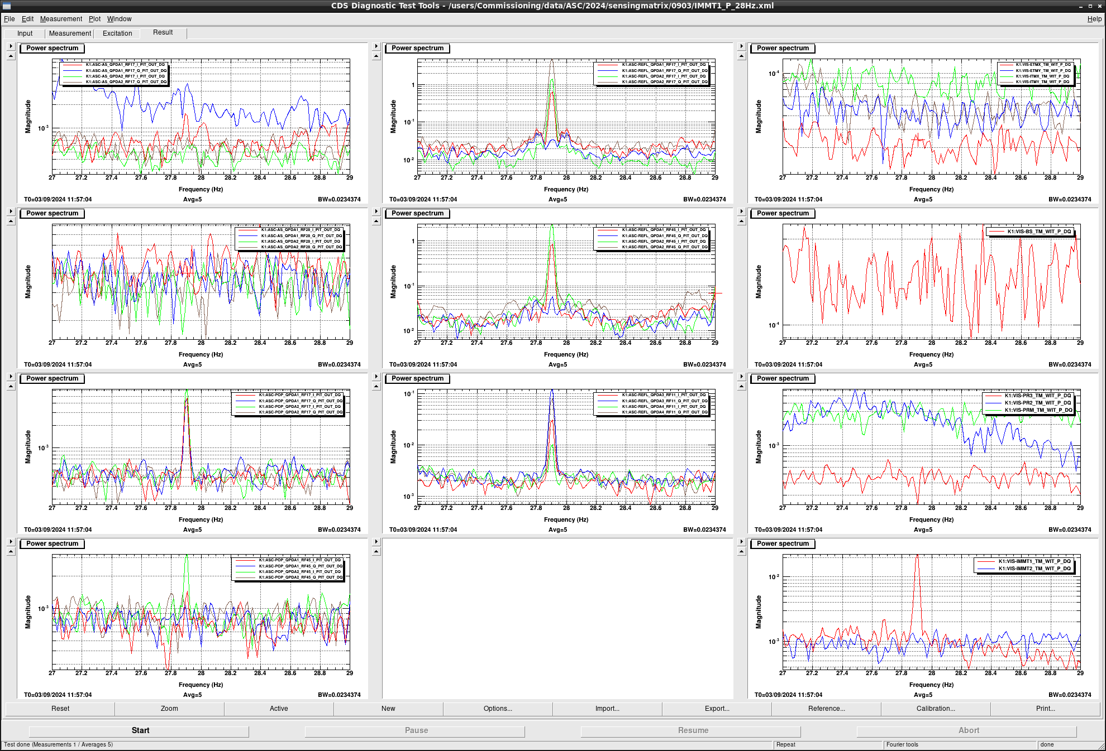1106x751 pixels.
Task: Start the measurement with the Start button
Action: [140, 730]
